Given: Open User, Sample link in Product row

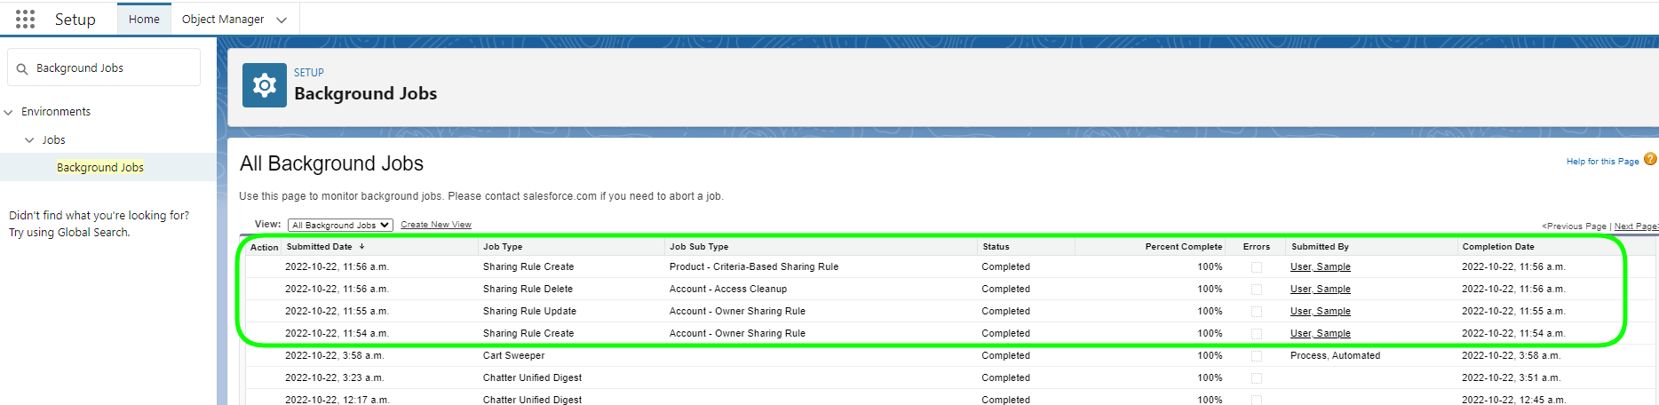Looking at the screenshot, I should [1321, 267].
